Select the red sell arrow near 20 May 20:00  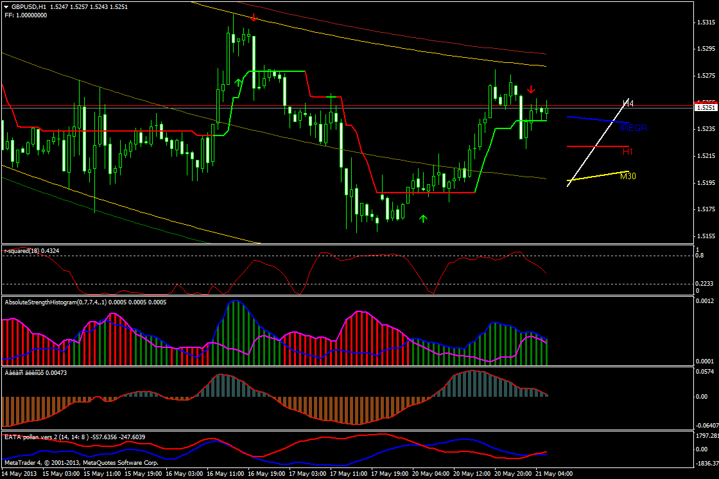coord(531,89)
